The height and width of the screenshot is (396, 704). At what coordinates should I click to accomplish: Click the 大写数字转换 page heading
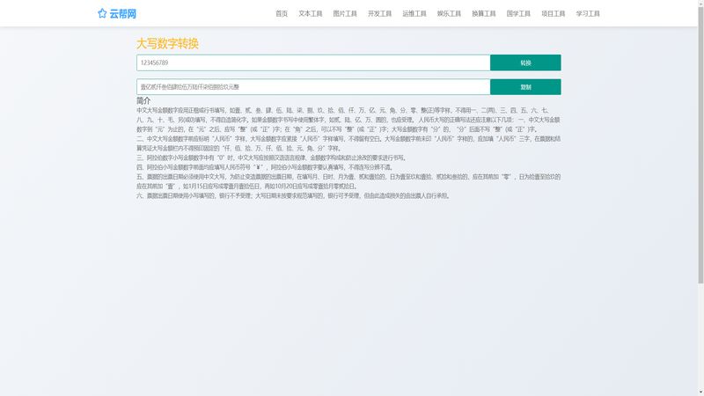(167, 43)
